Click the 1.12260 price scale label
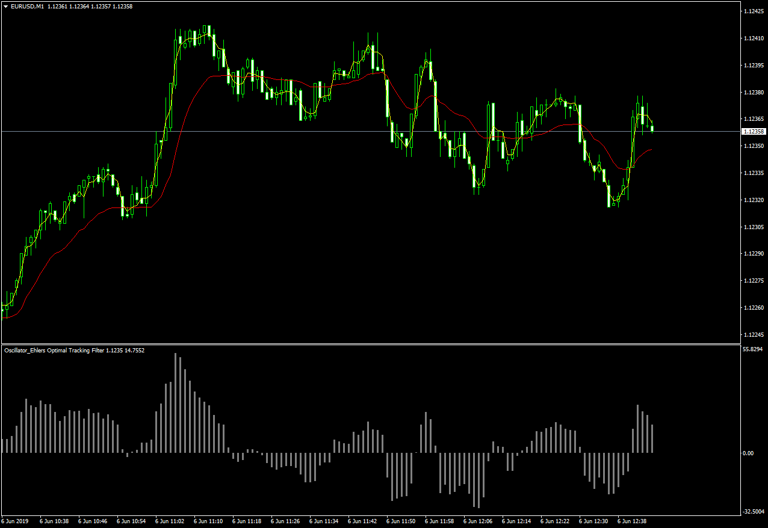The width and height of the screenshot is (768, 528). (x=754, y=308)
